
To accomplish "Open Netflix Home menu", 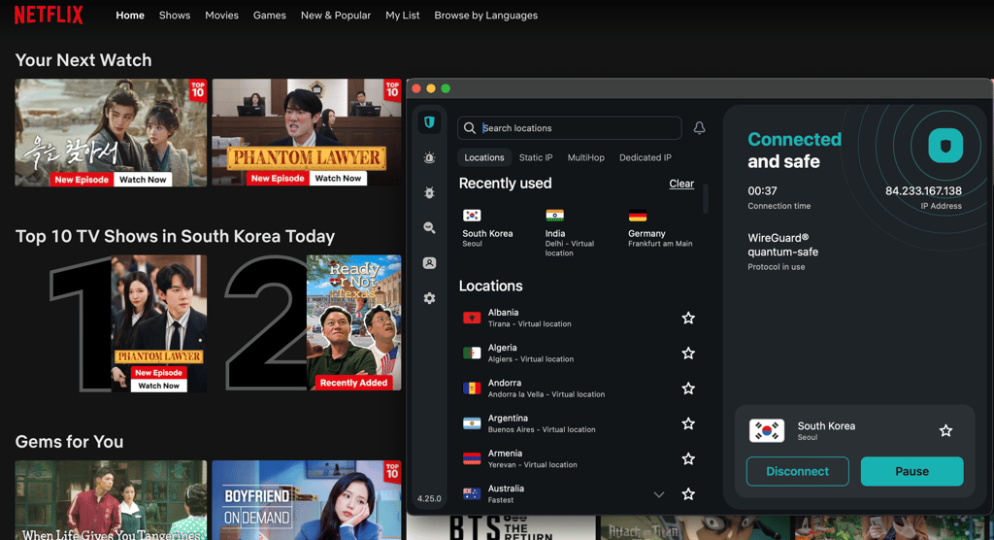I will coord(130,16).
